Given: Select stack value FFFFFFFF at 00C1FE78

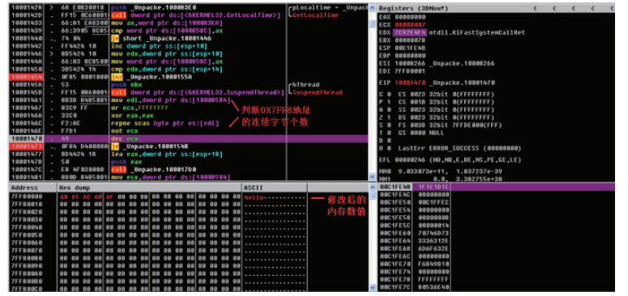Looking at the screenshot, I should point(433,279).
